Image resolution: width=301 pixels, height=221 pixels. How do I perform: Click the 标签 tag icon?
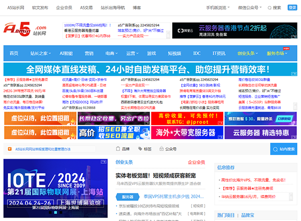point(140,149)
